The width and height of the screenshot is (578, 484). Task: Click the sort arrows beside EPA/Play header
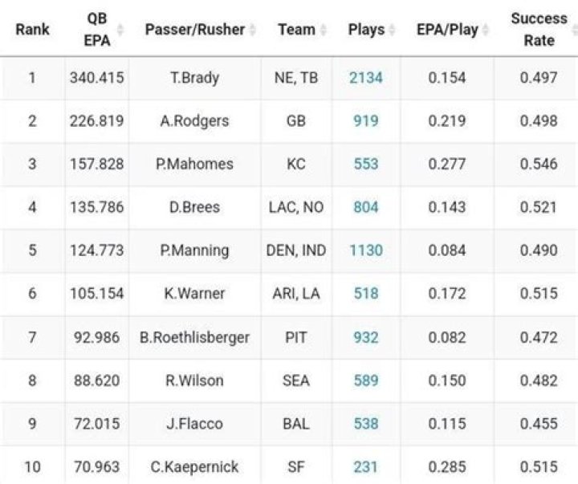coord(485,30)
